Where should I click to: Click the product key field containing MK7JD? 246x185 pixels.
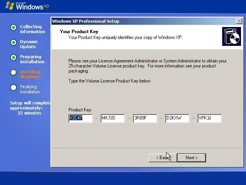coord(113,118)
